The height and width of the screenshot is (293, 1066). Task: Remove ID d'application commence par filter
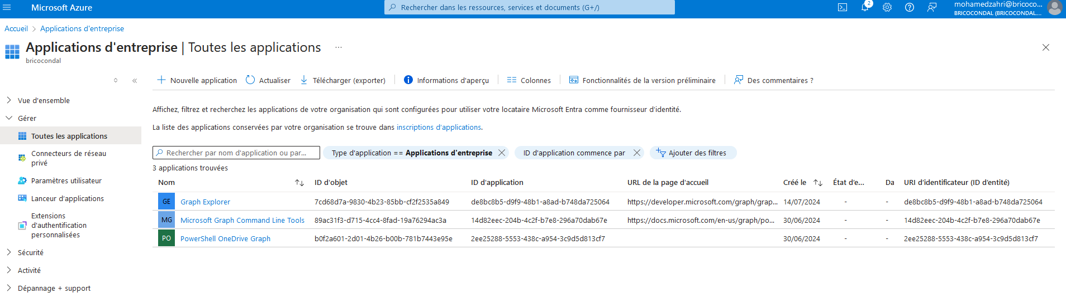coord(637,153)
